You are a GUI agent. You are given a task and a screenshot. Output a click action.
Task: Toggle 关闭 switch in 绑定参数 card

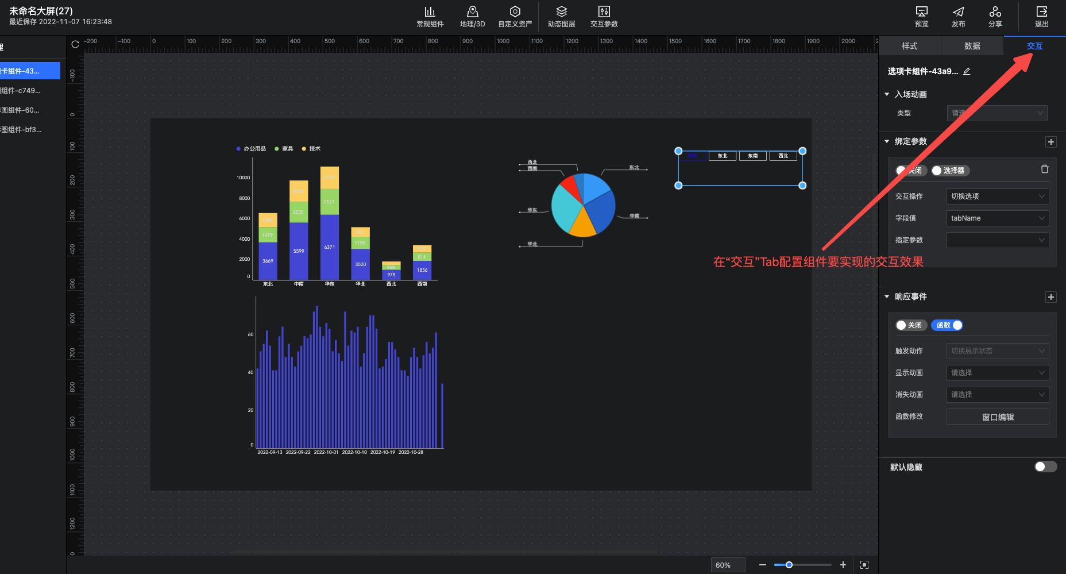coord(910,171)
